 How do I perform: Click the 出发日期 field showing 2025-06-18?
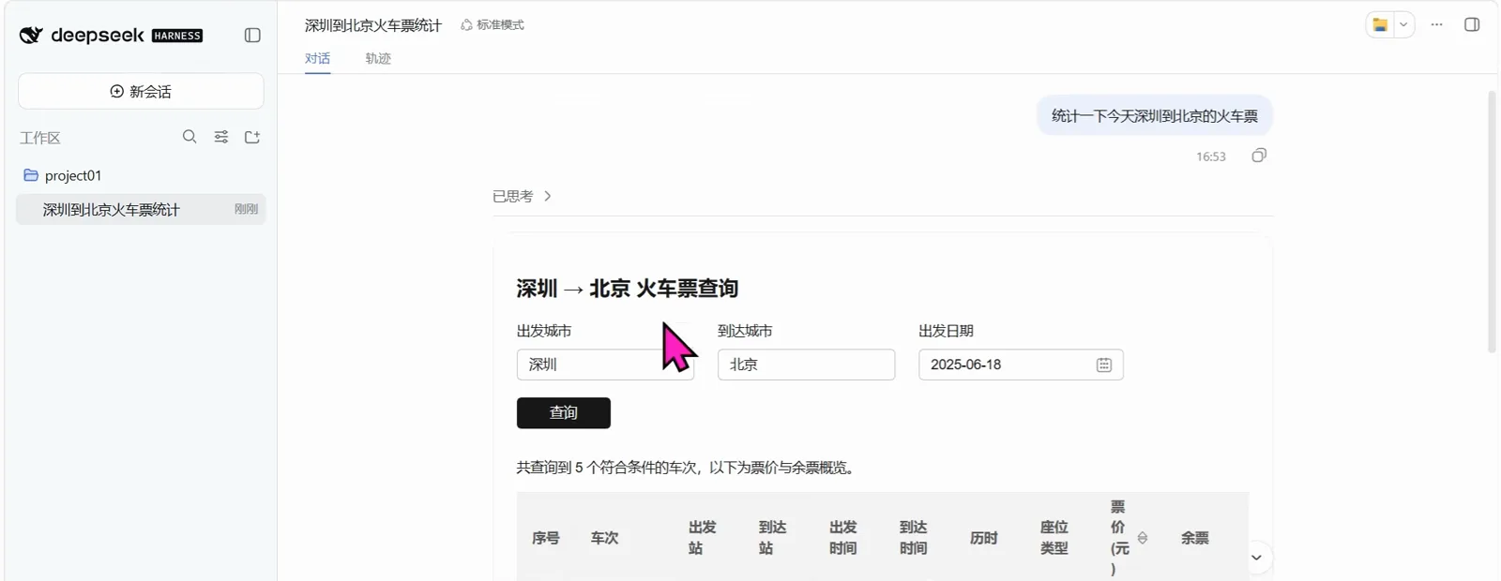pos(1021,365)
